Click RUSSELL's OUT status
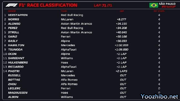The image size is (180, 101). [123, 76]
